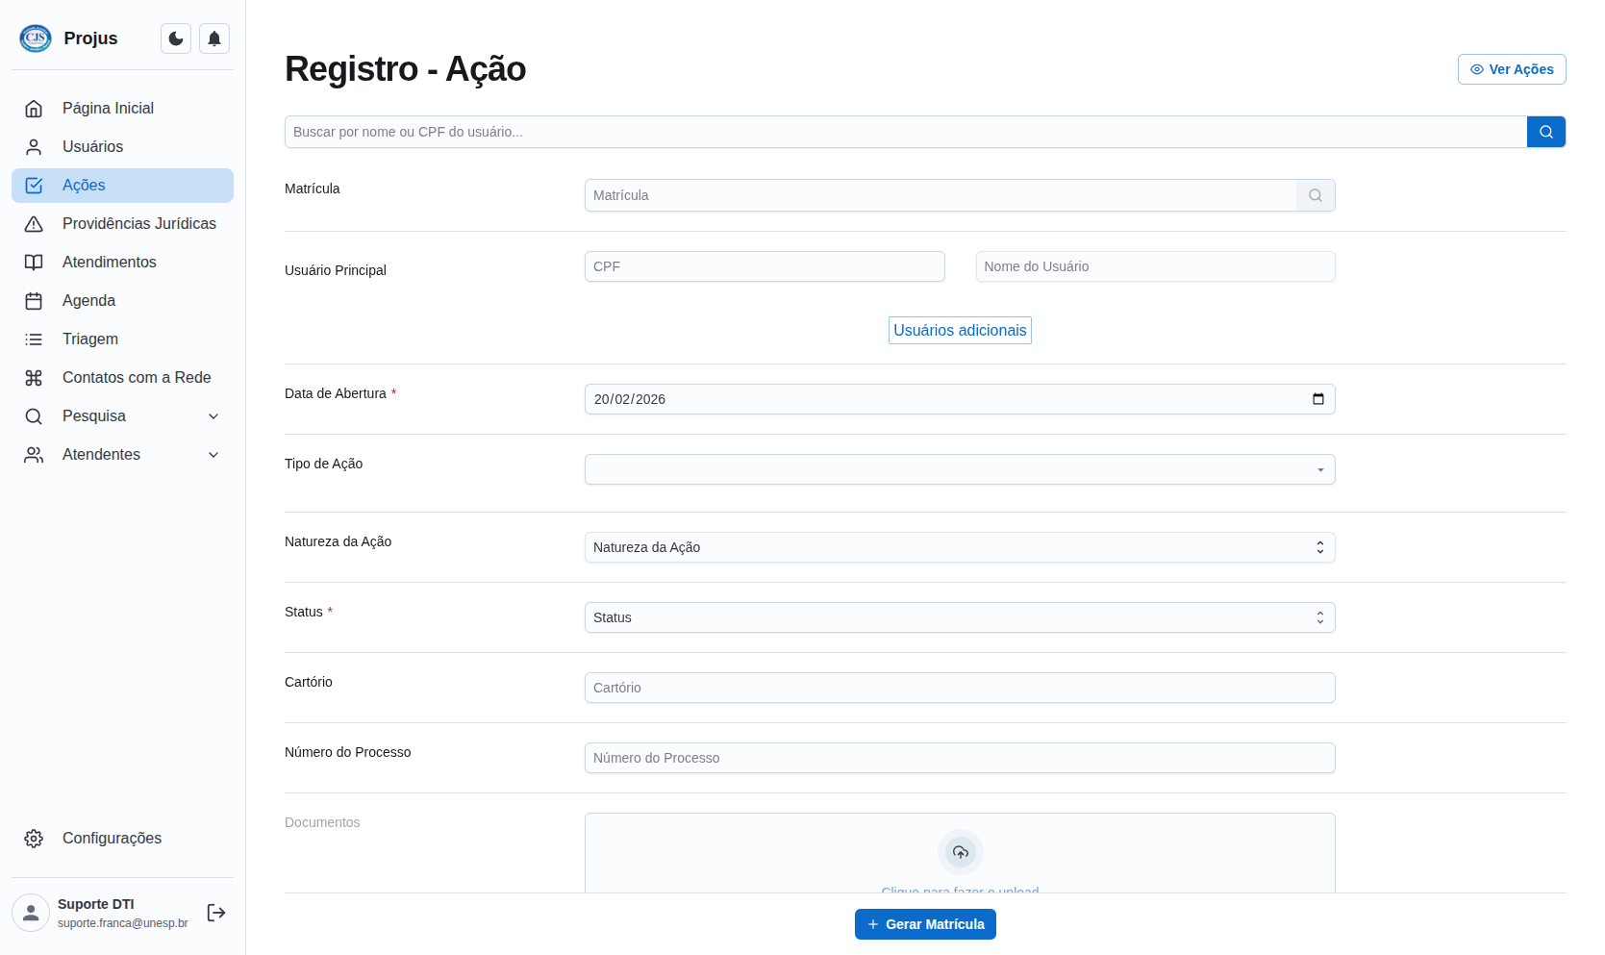Click the logout icon beside Suporte DTI
The width and height of the screenshot is (1605, 955).
click(216, 913)
